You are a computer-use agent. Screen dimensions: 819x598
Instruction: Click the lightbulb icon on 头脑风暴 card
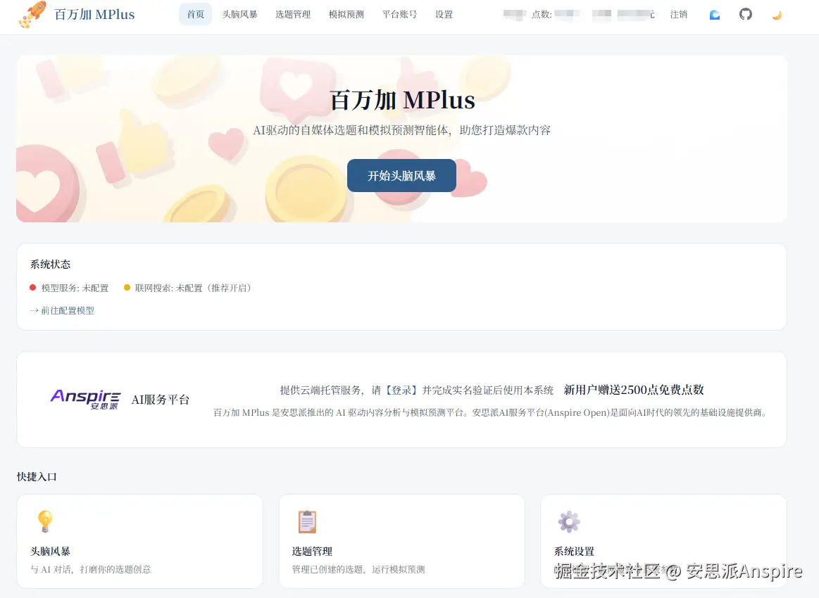click(46, 521)
